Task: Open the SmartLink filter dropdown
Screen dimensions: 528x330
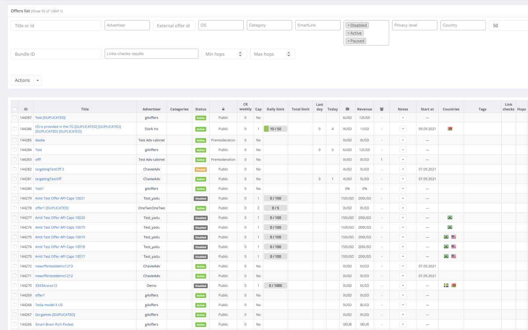Action: point(318,26)
